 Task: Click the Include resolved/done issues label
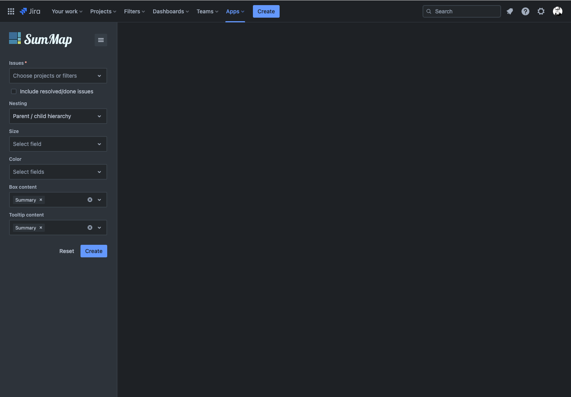57,91
